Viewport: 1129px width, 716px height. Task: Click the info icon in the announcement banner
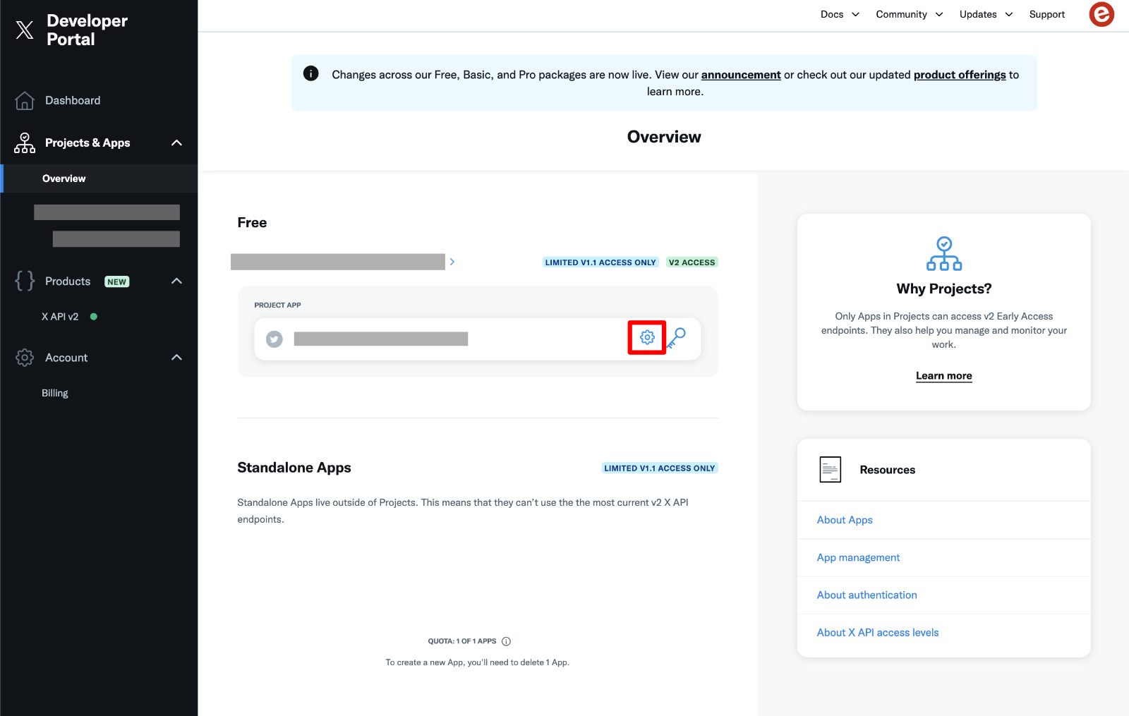(x=310, y=73)
